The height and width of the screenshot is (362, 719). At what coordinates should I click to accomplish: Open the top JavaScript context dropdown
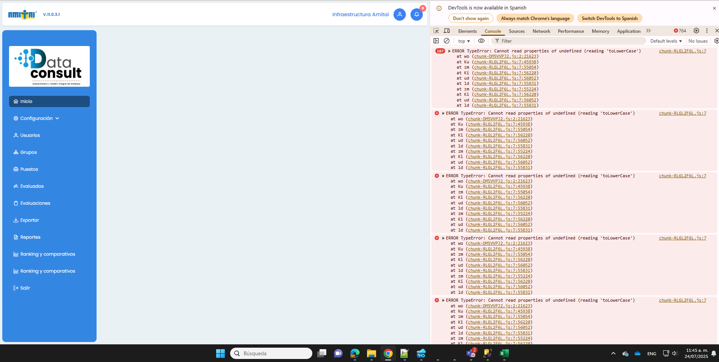(464, 41)
